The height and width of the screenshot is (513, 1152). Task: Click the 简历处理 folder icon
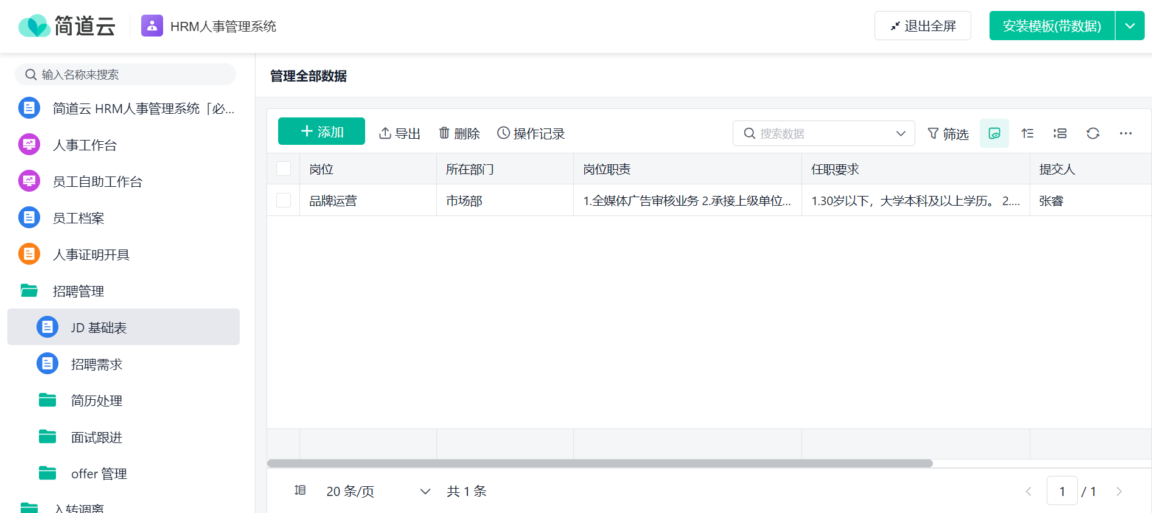(x=47, y=400)
